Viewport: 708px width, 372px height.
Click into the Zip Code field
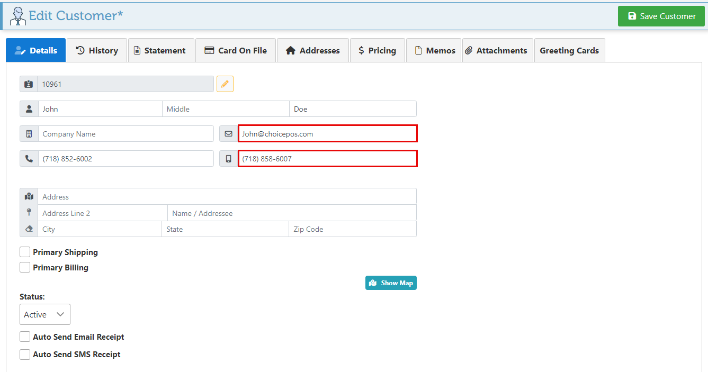(x=352, y=229)
